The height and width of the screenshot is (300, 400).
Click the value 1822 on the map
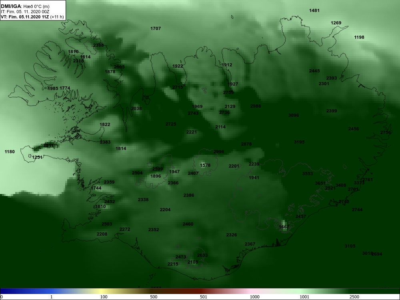[105, 124]
